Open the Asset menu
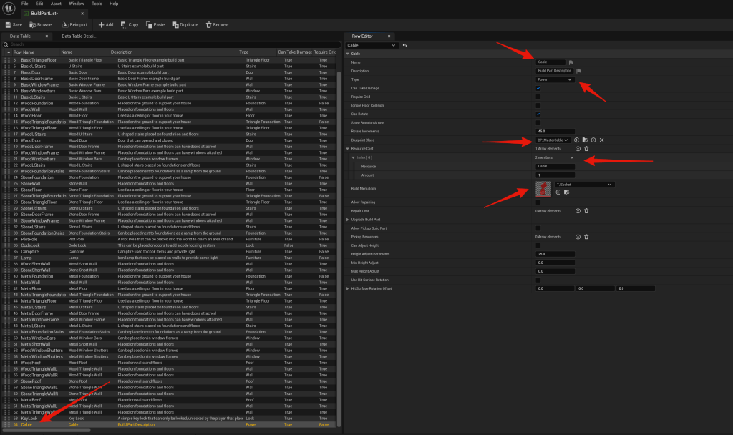Image resolution: width=733 pixels, height=435 pixels. tap(56, 4)
